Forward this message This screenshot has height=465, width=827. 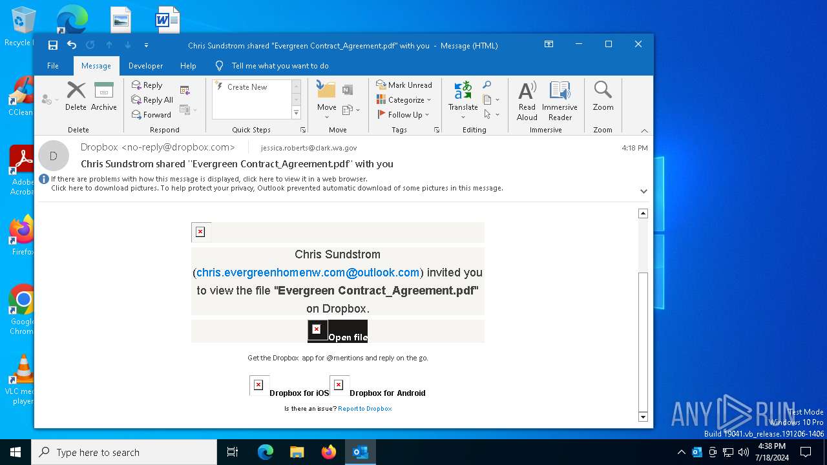(x=151, y=114)
